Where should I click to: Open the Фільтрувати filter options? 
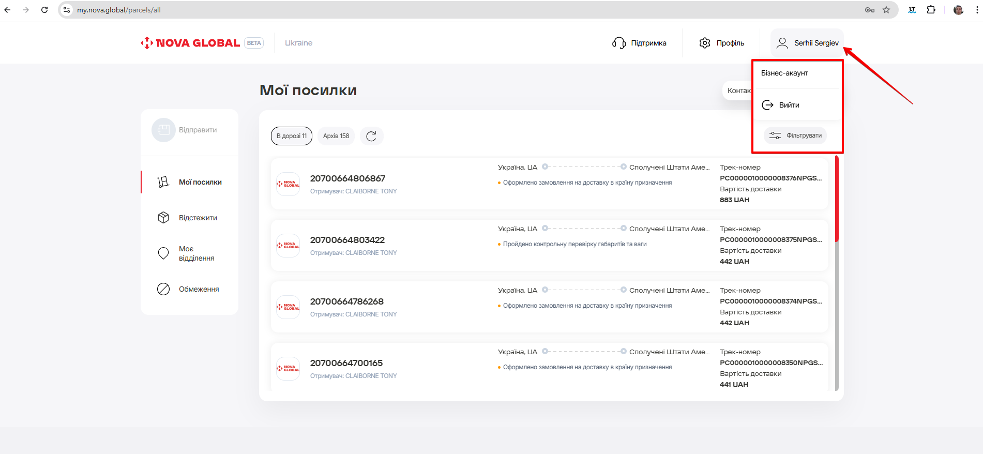pos(795,135)
